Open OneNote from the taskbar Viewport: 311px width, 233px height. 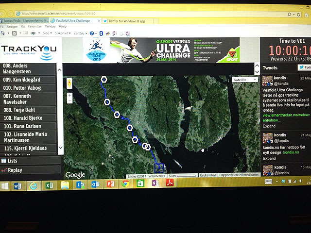click(155, 183)
